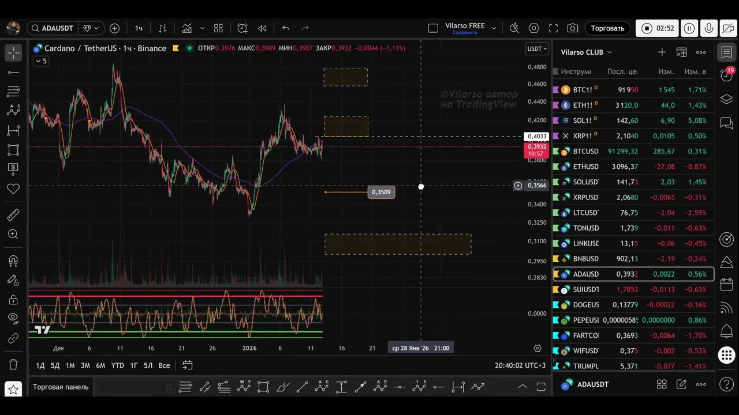The height and width of the screenshot is (415, 739).
Task: Undo the last chart action
Action: (x=286, y=28)
